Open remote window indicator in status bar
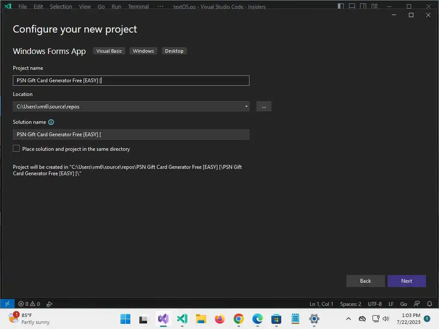This screenshot has width=439, height=329. (7, 304)
